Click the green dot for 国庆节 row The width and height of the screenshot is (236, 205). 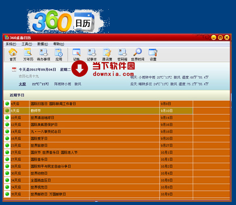click(7, 152)
